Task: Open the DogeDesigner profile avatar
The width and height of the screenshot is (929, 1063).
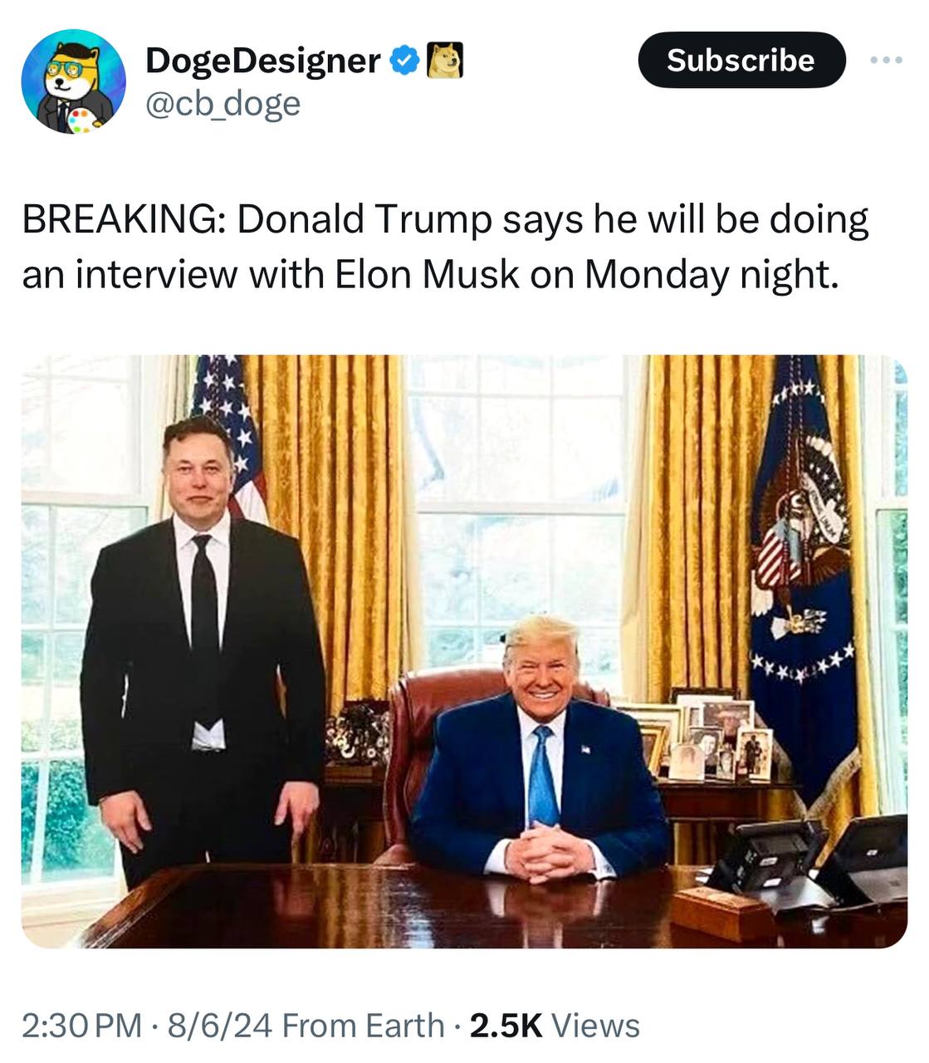Action: 73,81
